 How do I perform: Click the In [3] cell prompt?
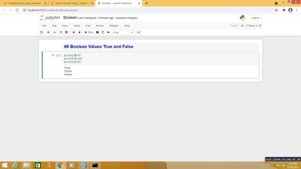pos(56,55)
